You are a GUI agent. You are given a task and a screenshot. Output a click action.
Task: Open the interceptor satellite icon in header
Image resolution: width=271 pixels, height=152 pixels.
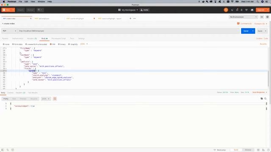[x=232, y=10]
